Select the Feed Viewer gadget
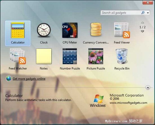 point(122,30)
